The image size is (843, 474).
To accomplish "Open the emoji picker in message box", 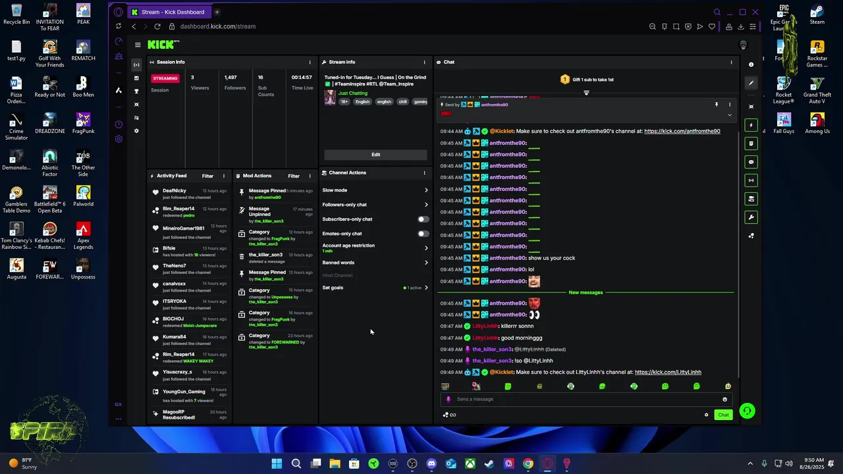I will pyautogui.click(x=725, y=399).
